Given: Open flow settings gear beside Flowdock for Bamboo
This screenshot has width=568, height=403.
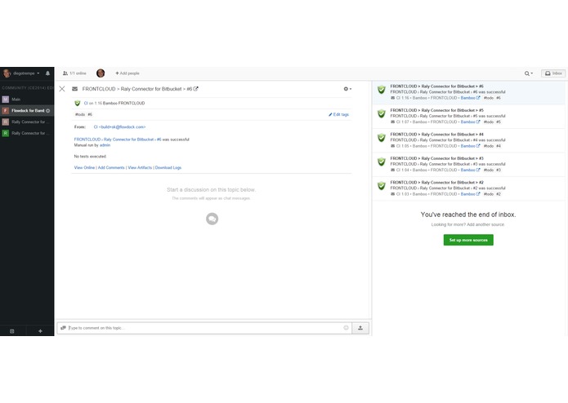Looking at the screenshot, I should click(x=48, y=111).
